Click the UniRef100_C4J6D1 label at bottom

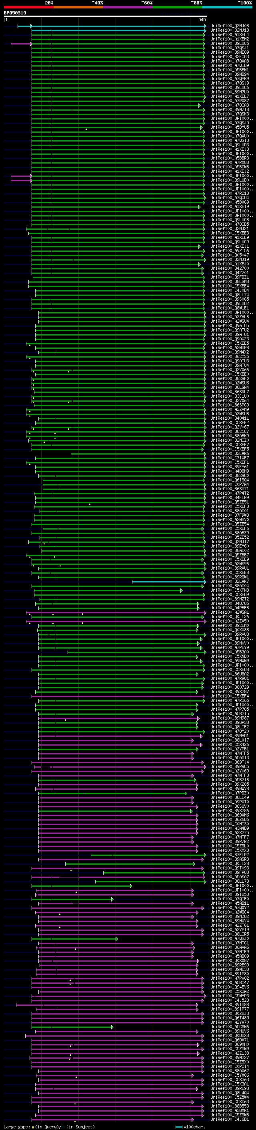(x=229, y=1120)
